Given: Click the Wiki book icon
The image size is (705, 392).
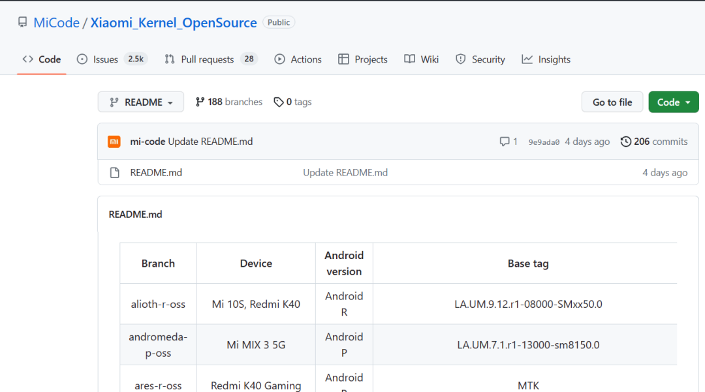Looking at the screenshot, I should [409, 59].
